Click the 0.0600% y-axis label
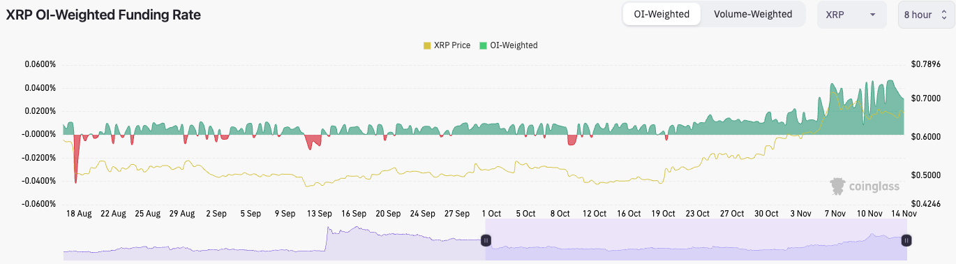Screen dimensions: 956x264 [40, 64]
